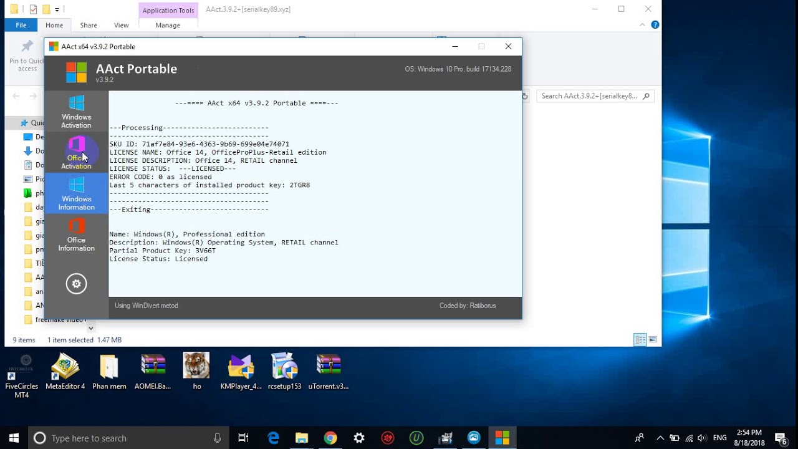This screenshot has width=798, height=449.
Task: Launch Microsoft Edge from taskbar
Action: [273, 438]
